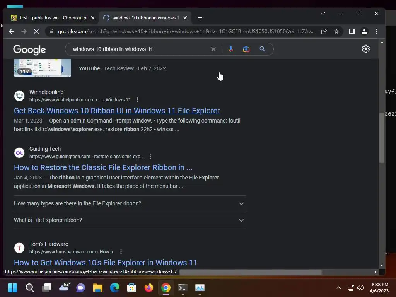Stop loading the page
This screenshot has width=396, height=297.
click(x=36, y=31)
